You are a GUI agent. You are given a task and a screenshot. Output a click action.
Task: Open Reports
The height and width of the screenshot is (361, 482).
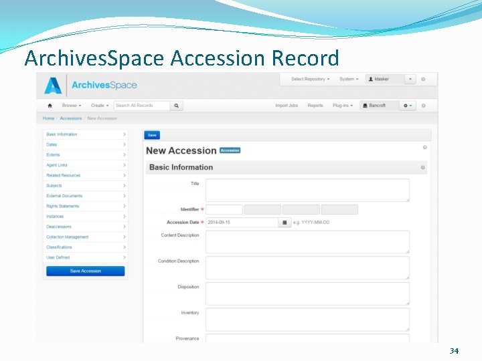(315, 106)
